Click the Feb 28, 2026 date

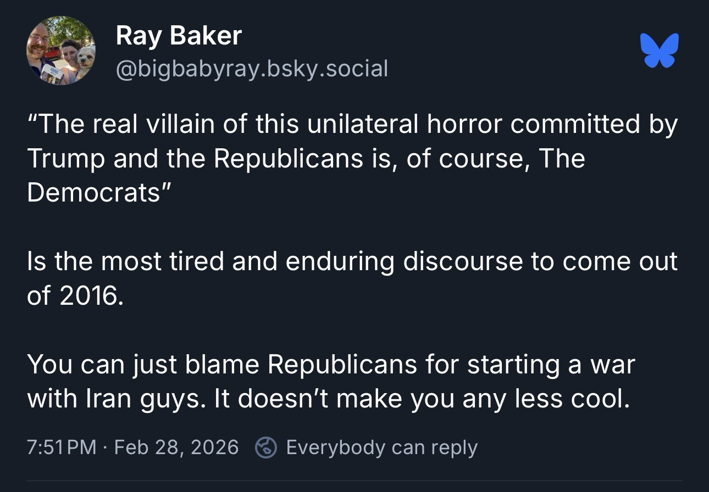[176, 448]
